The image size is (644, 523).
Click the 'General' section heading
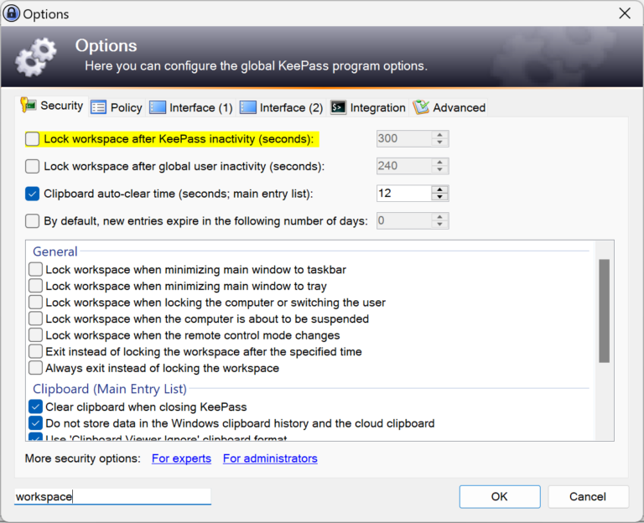click(55, 251)
